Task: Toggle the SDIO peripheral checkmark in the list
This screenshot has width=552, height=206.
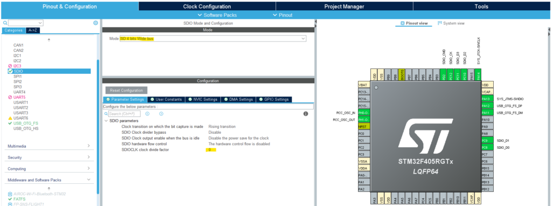Action: pyautogui.click(x=10, y=71)
